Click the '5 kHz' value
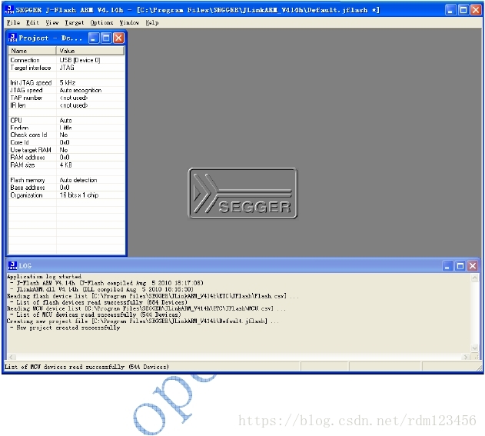The height and width of the screenshot is (436, 485). (x=68, y=82)
